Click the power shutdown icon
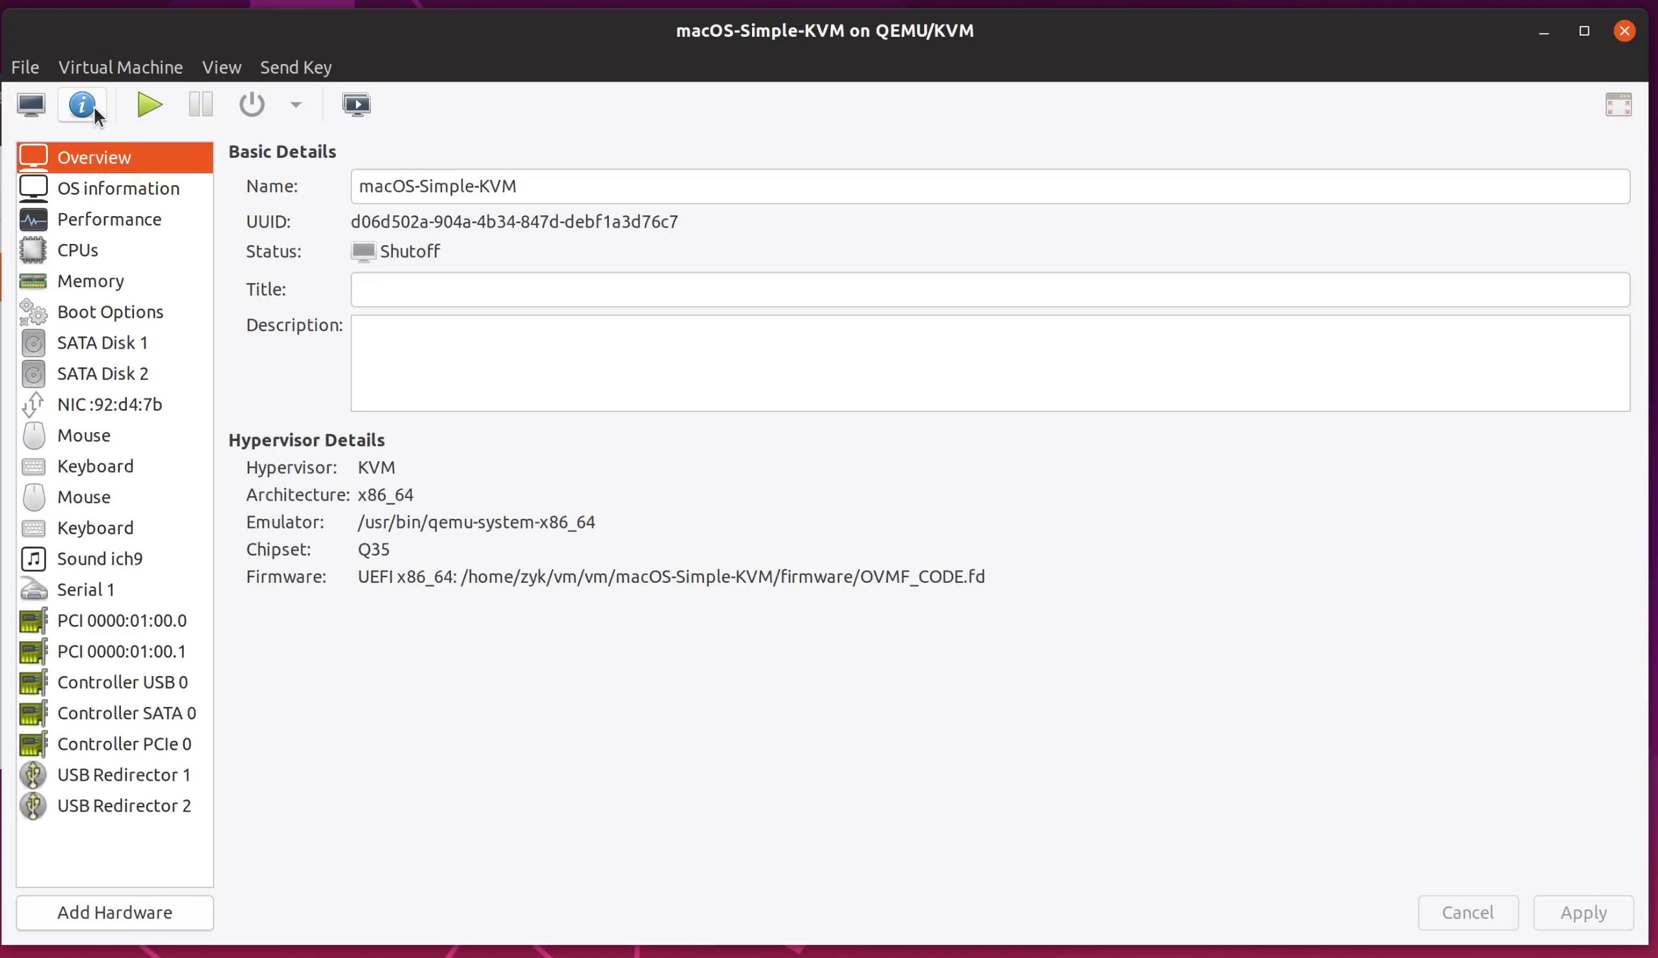 click(251, 105)
